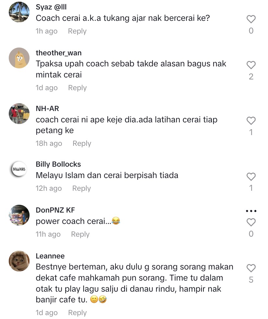
Task: Like DonPNZ KF's power coach cerai comment
Action: click(x=251, y=222)
